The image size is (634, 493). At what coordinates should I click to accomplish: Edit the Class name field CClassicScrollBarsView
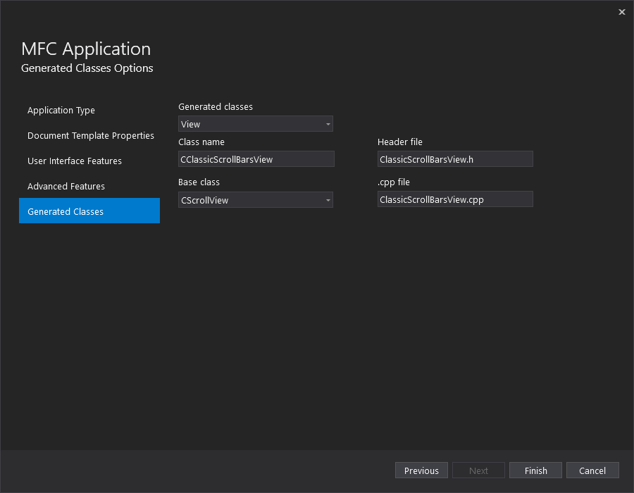[x=256, y=159]
